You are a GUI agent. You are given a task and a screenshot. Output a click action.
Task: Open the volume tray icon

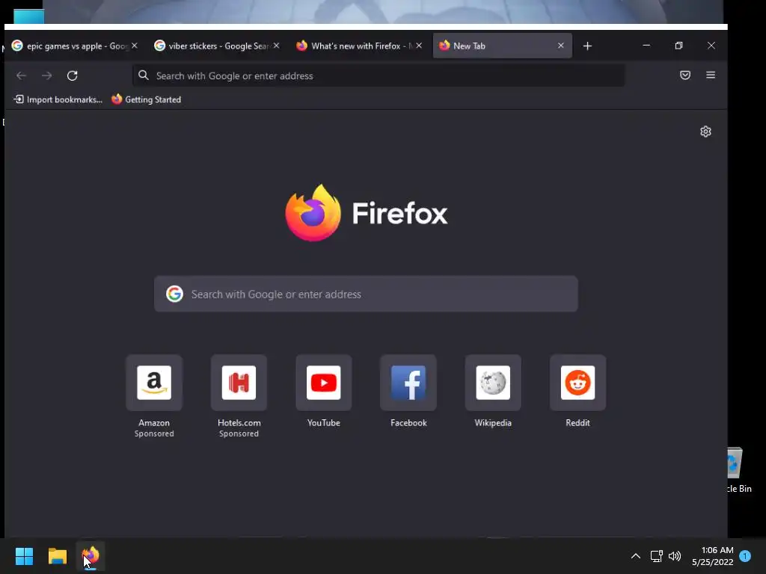pos(675,556)
